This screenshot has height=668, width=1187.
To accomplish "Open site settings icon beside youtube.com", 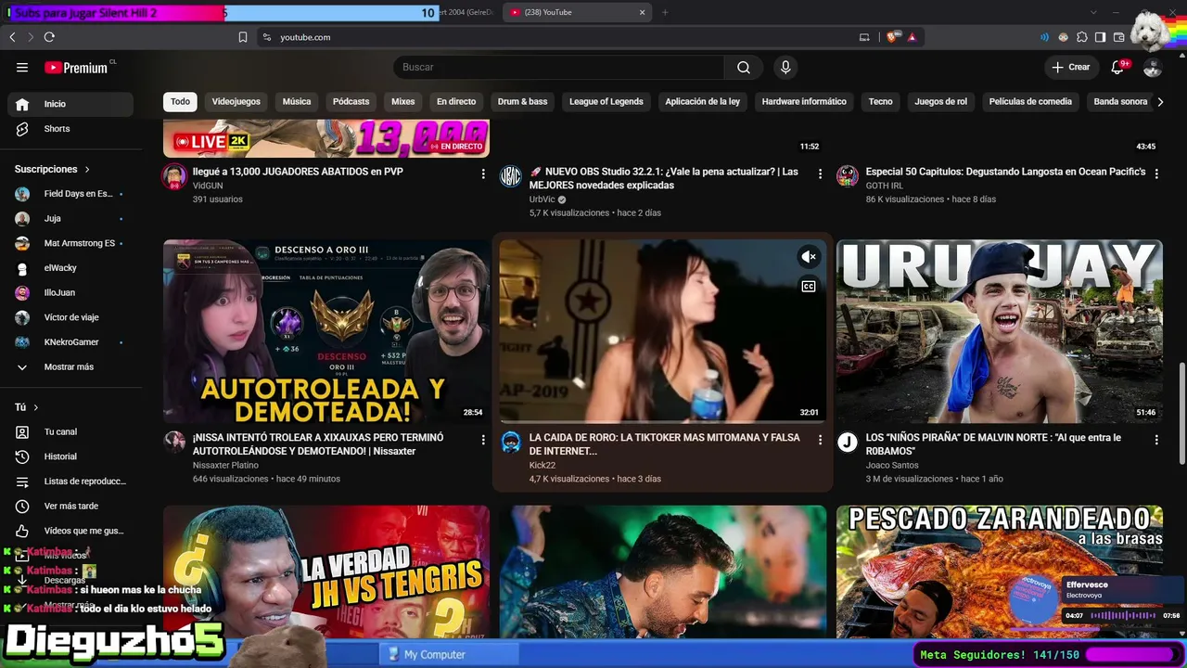I will [267, 37].
